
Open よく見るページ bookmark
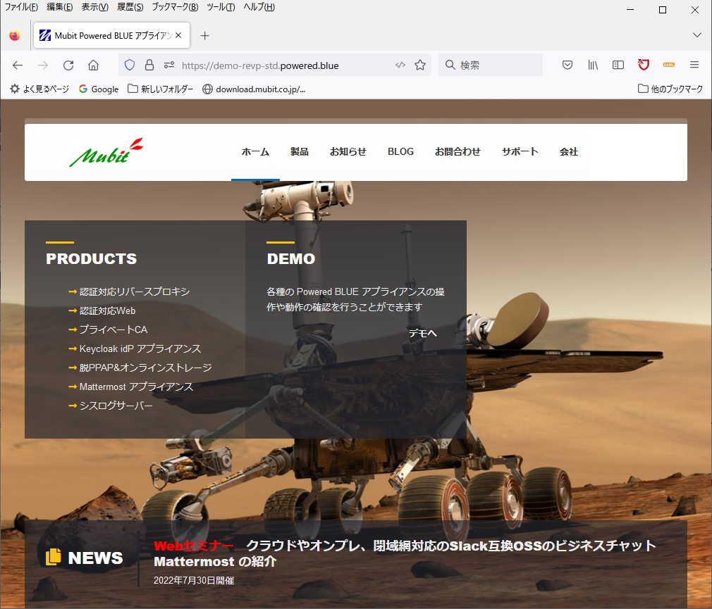(x=39, y=89)
